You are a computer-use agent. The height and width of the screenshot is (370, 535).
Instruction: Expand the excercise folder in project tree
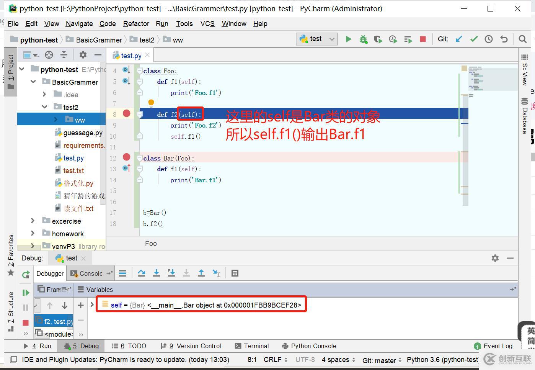[x=33, y=221]
